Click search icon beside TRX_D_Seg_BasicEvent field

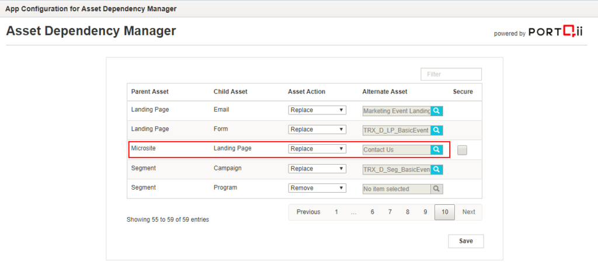tap(436, 169)
